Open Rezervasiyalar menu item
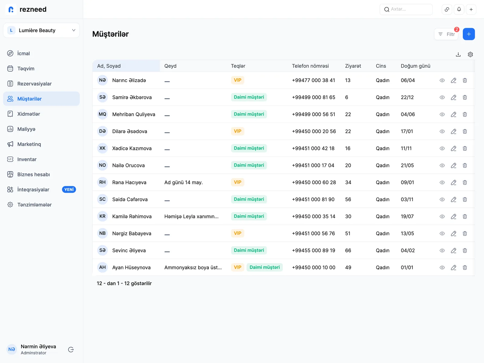 (41, 83)
